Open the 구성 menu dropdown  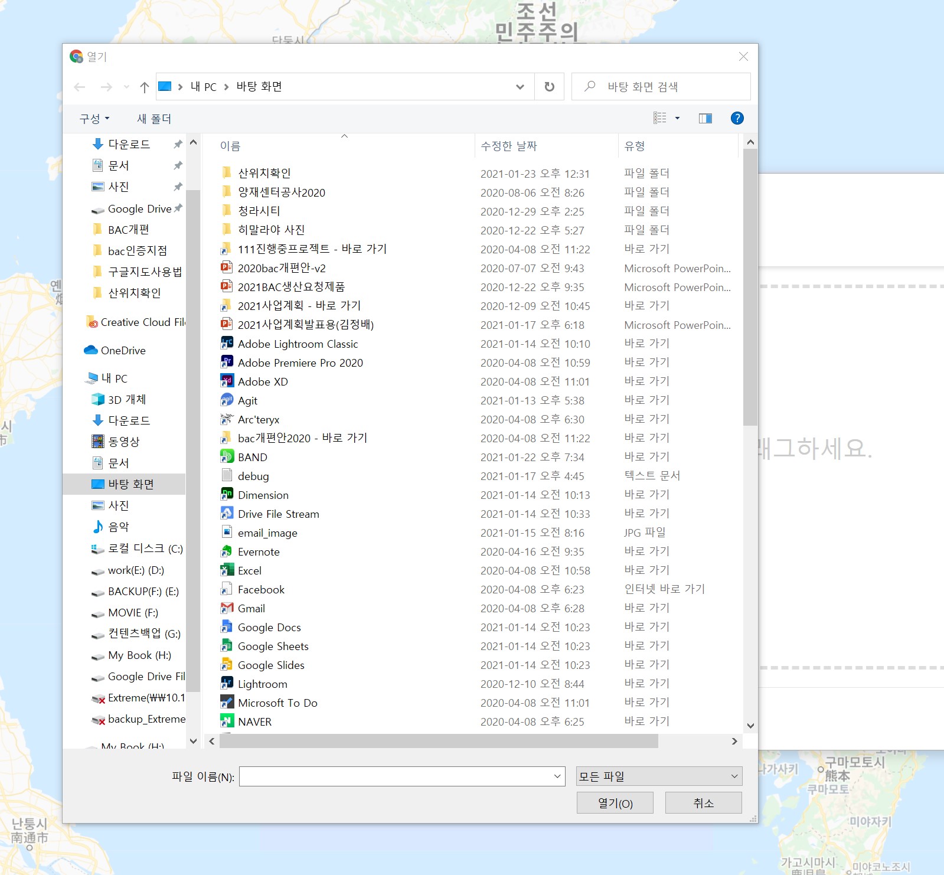(x=94, y=119)
